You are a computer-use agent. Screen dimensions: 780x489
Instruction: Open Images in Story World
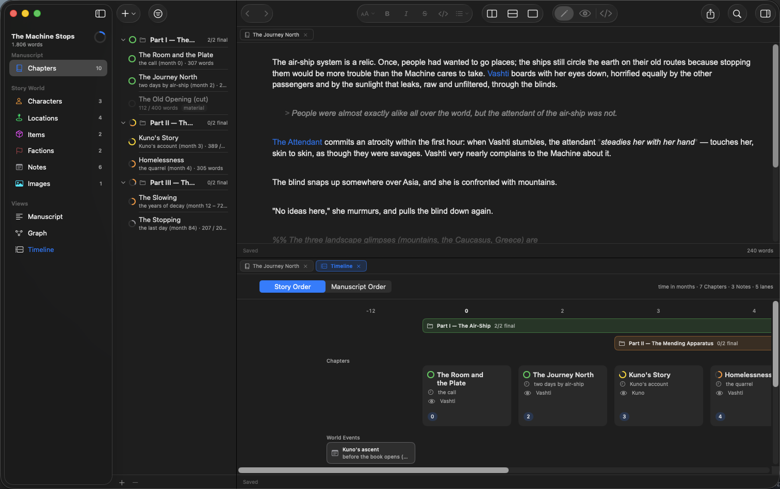(x=58, y=183)
